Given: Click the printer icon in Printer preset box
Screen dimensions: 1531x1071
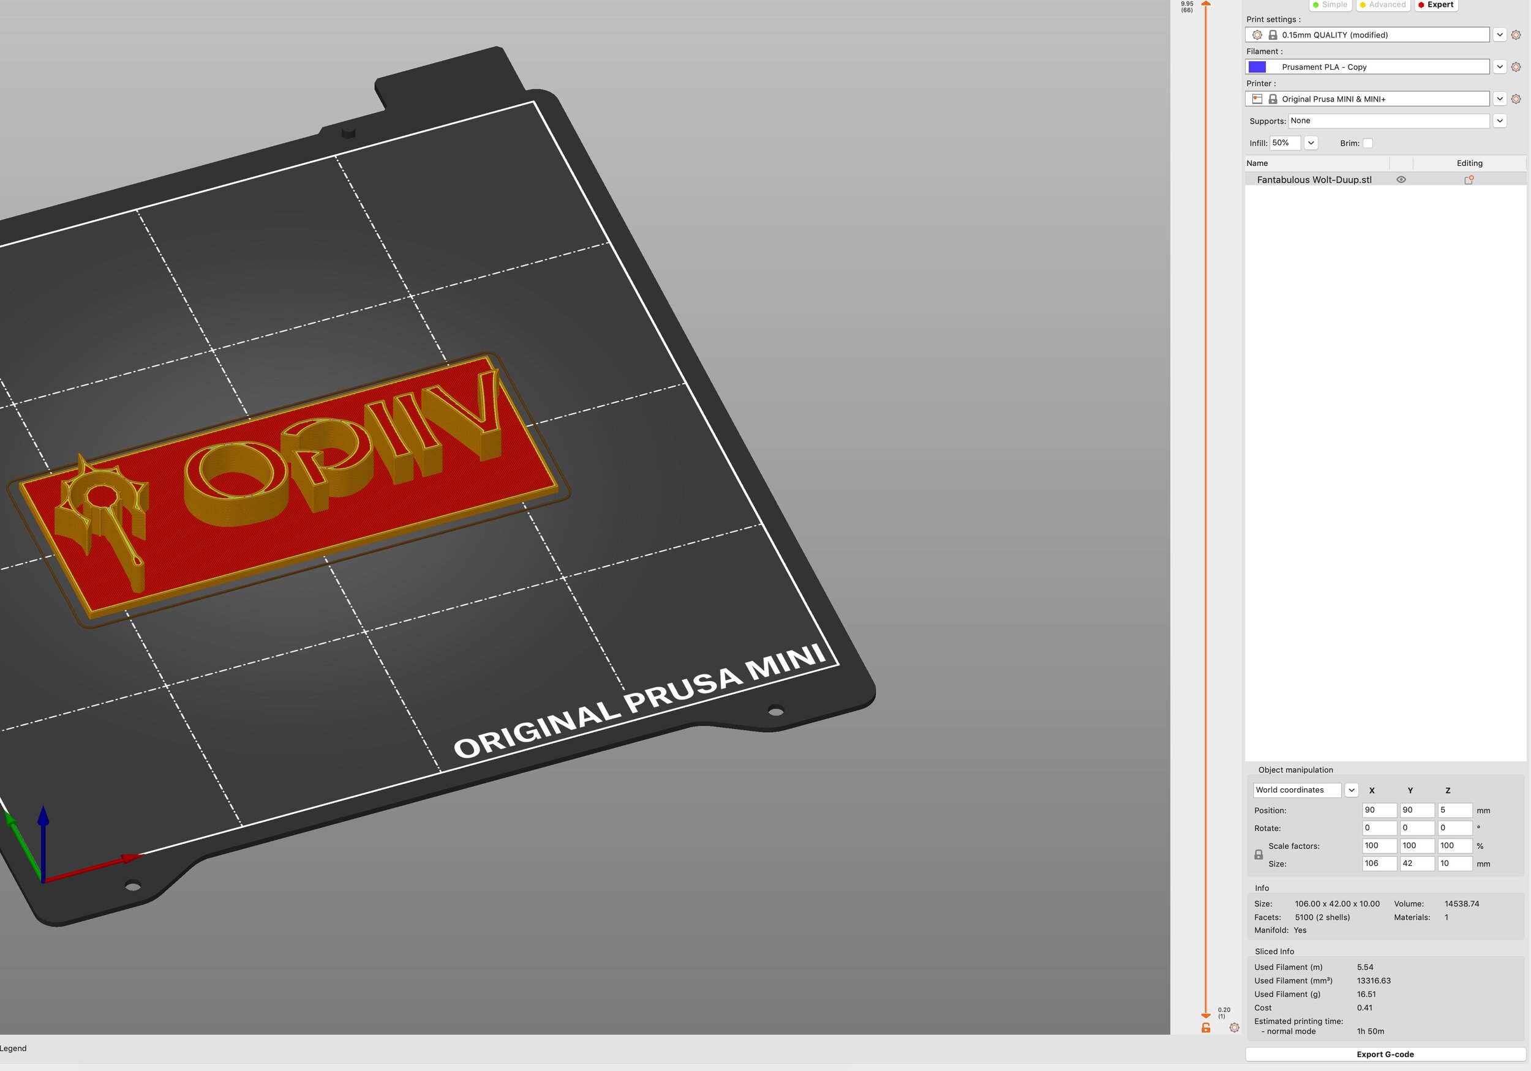Looking at the screenshot, I should point(1257,99).
